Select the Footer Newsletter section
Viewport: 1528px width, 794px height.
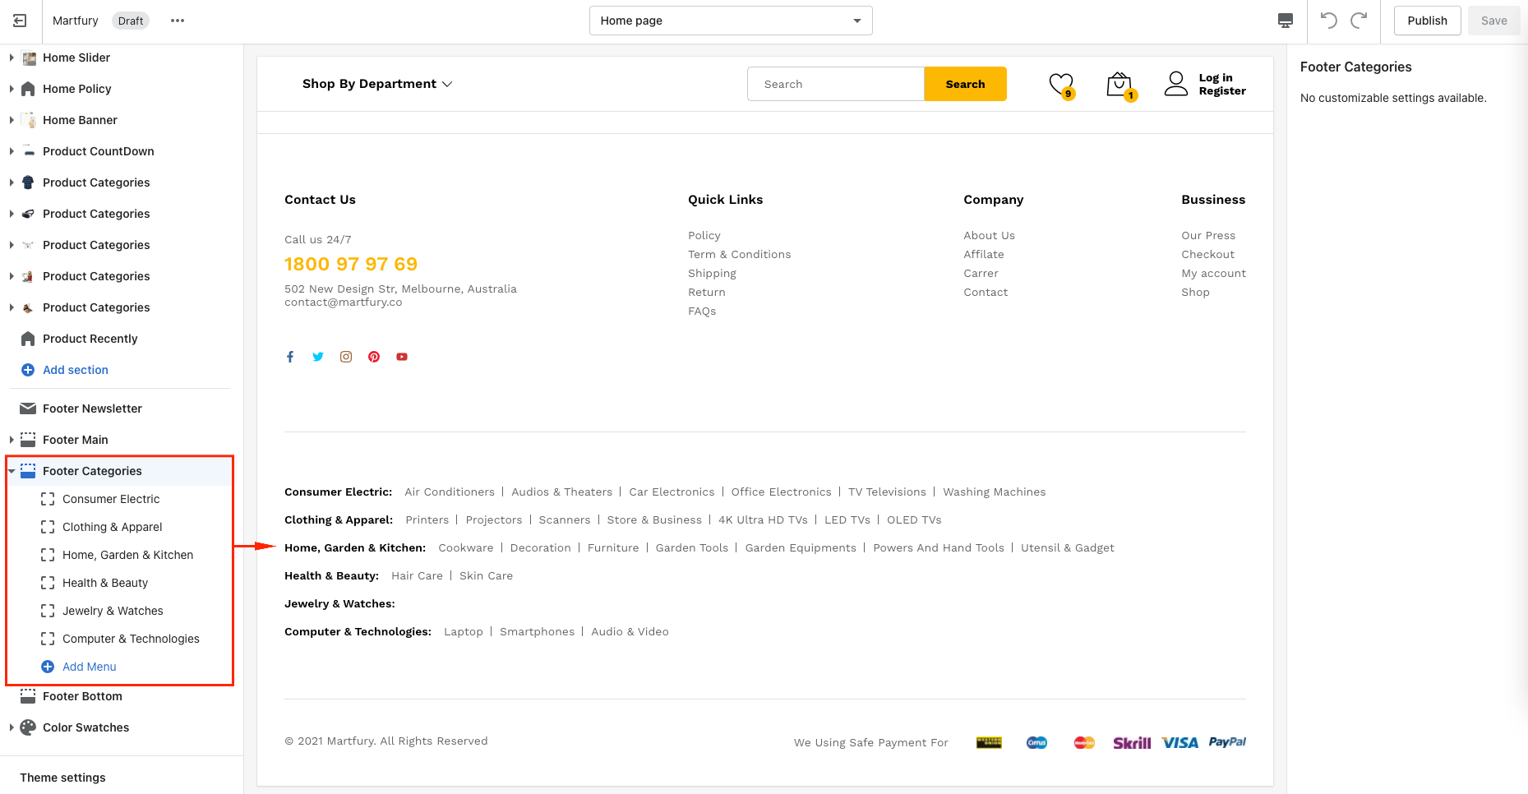tap(92, 409)
